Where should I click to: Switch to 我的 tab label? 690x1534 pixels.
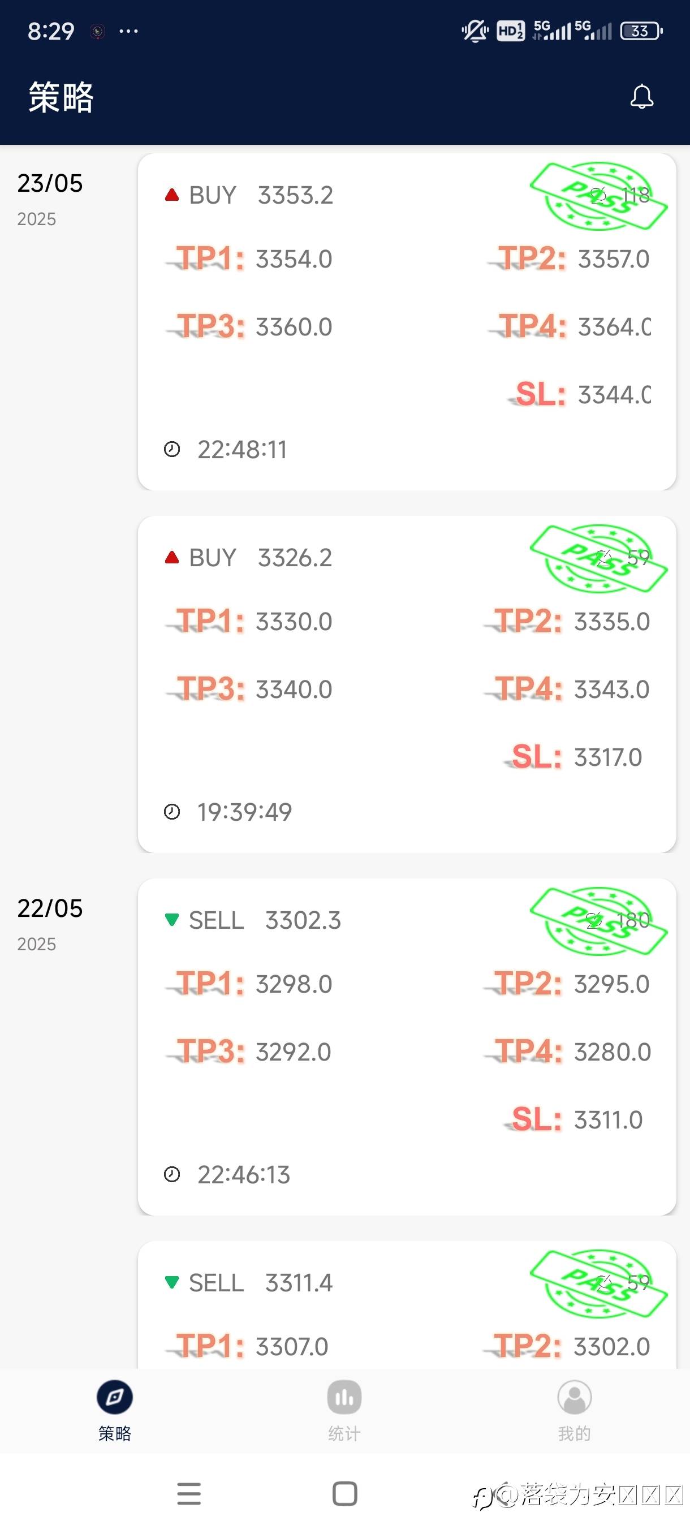click(575, 1433)
